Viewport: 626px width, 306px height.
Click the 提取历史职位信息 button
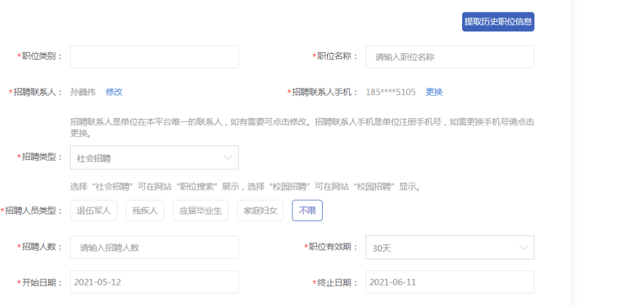(497, 22)
